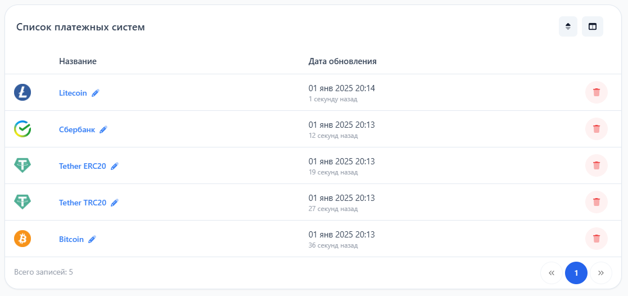The image size is (628, 296).
Task: Delete the Bitcoin entry
Action: (x=596, y=239)
